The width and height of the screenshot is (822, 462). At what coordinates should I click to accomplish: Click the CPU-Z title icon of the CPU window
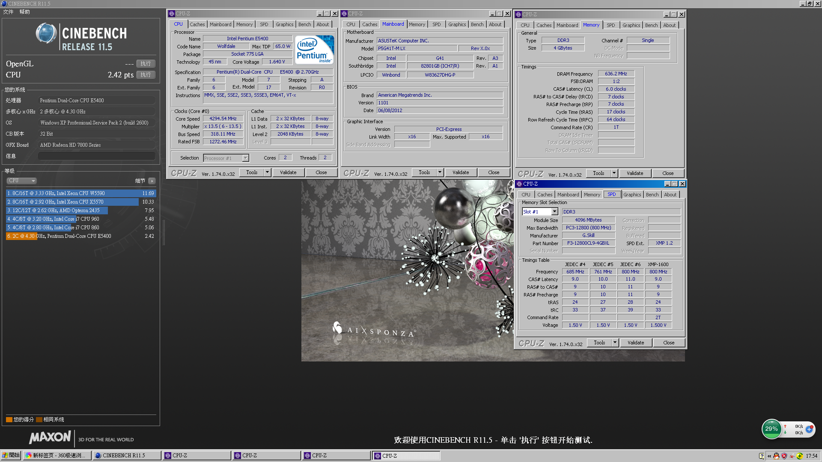(172, 14)
